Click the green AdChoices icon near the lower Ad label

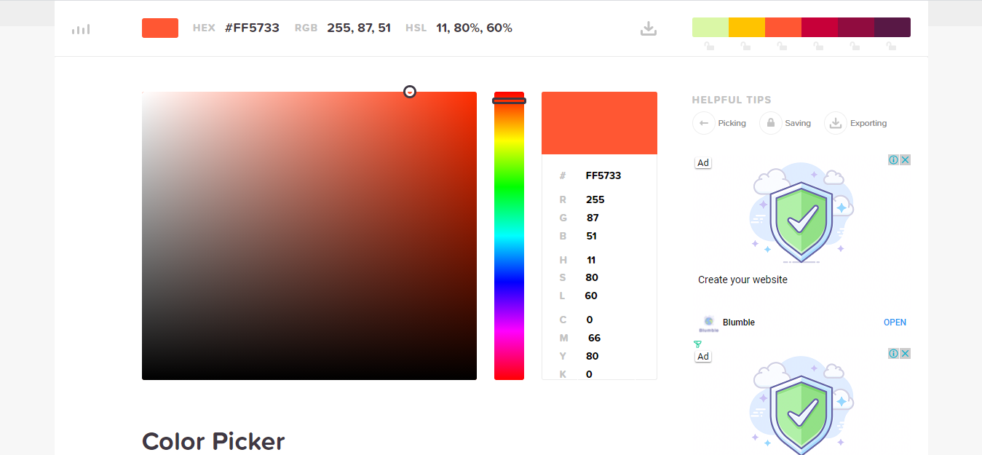697,343
